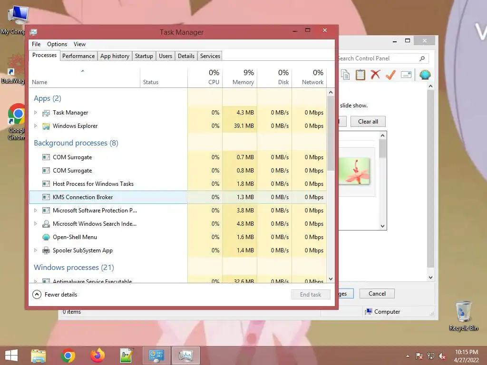Click the Search Control Panel input field
The width and height of the screenshot is (487, 365).
[378, 58]
